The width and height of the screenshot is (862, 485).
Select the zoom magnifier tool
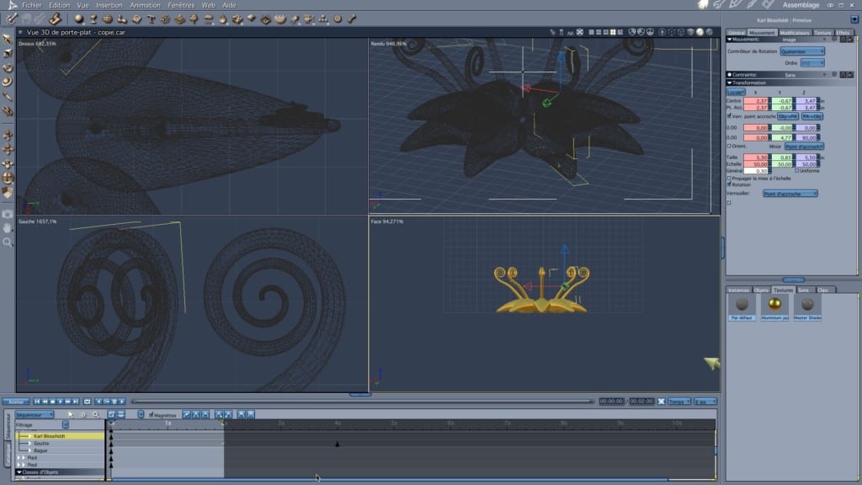pyautogui.click(x=8, y=242)
